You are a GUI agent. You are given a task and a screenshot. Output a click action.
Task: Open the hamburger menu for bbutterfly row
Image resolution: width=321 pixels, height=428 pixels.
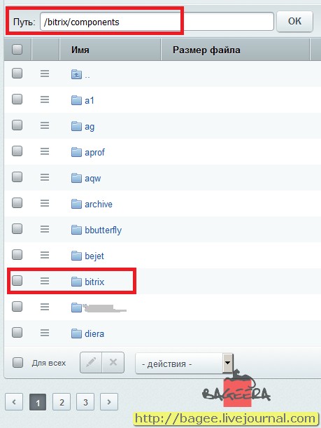pyautogui.click(x=45, y=229)
